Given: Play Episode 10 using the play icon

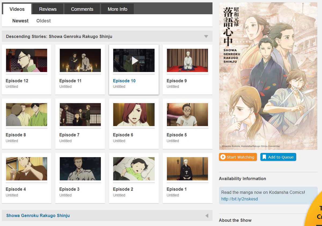Looking at the screenshot, I should coord(135,60).
